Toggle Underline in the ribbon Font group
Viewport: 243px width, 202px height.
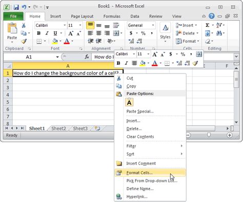55,33
